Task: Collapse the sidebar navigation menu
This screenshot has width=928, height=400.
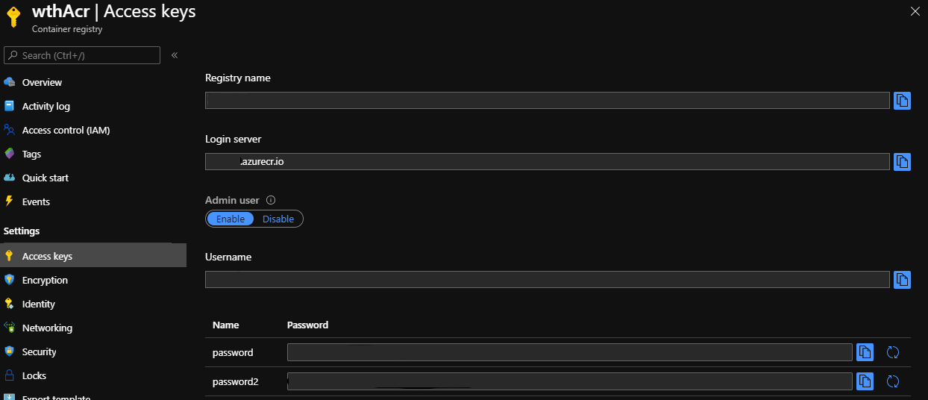Action: (x=175, y=55)
